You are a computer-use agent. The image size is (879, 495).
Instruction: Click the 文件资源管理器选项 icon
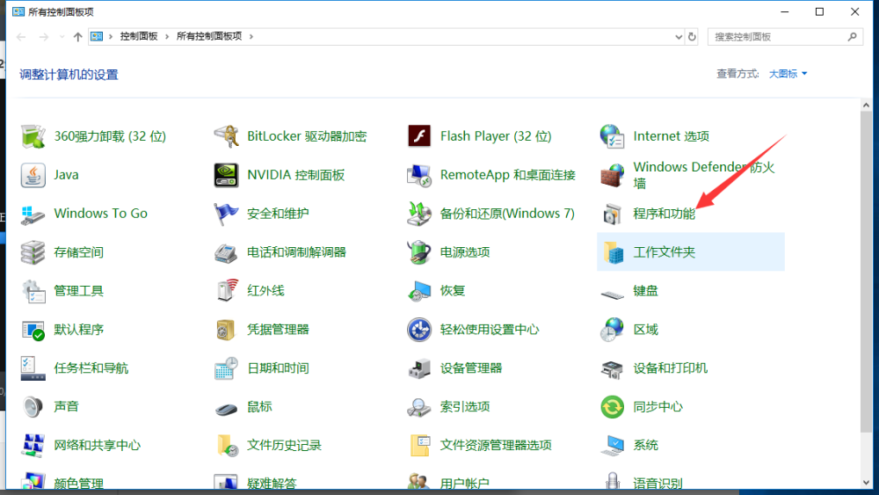419,445
